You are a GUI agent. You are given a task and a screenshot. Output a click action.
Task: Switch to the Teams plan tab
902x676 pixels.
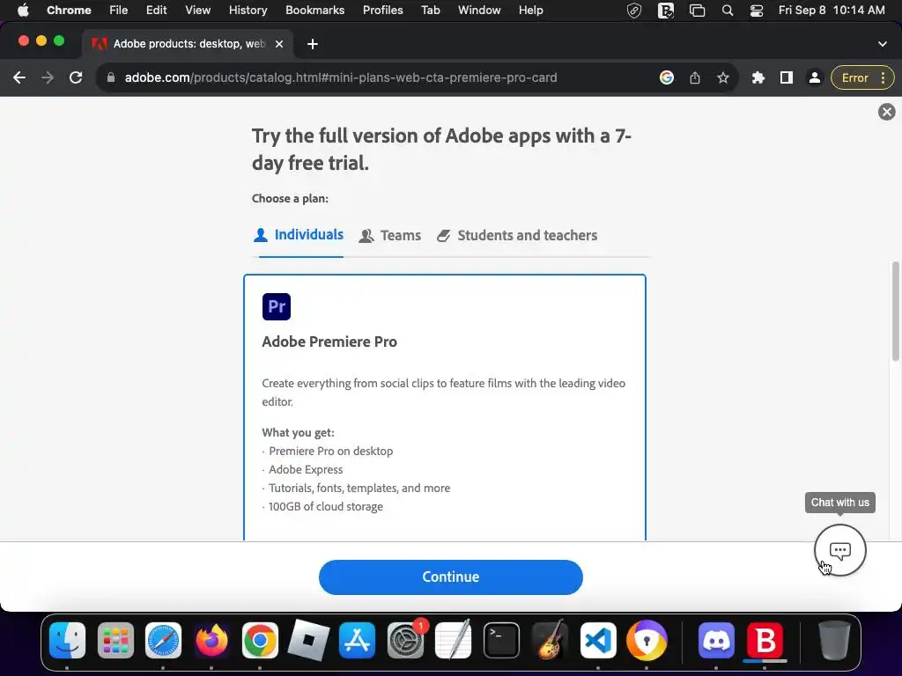390,235
